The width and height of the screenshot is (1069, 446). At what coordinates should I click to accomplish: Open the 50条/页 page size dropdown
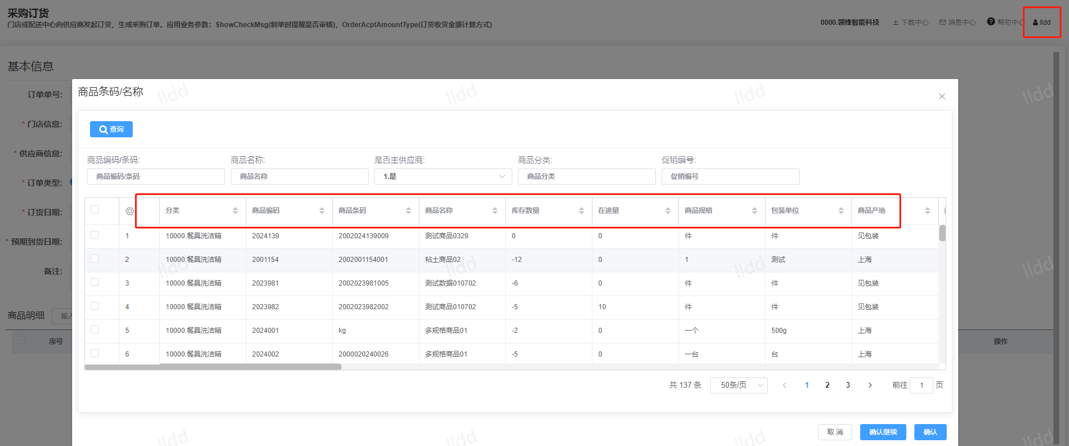pos(738,385)
